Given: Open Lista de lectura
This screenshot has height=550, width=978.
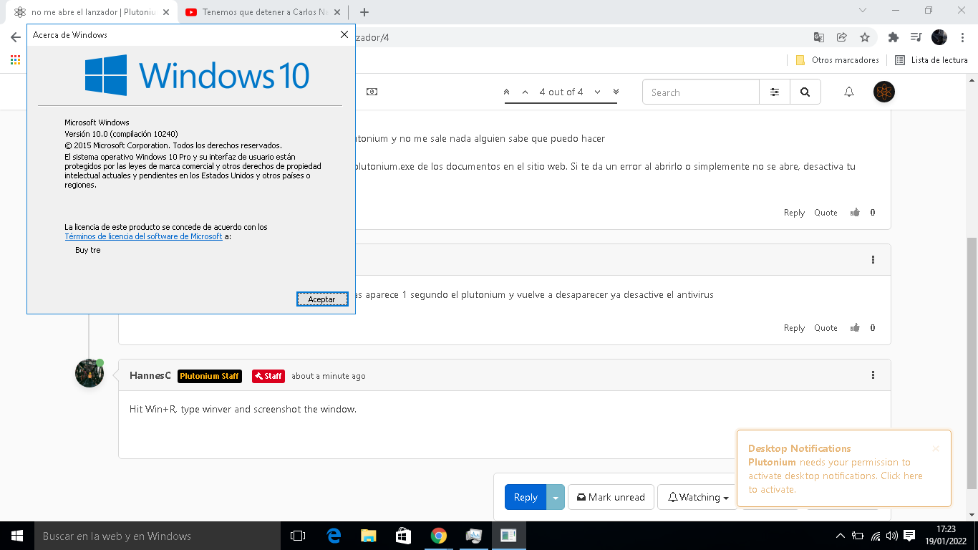Looking at the screenshot, I should (931, 60).
